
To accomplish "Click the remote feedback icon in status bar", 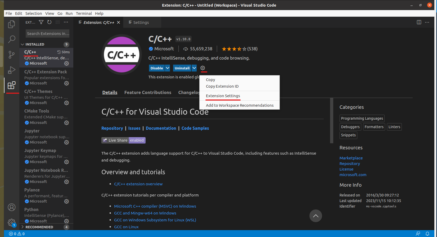I will coord(418,234).
